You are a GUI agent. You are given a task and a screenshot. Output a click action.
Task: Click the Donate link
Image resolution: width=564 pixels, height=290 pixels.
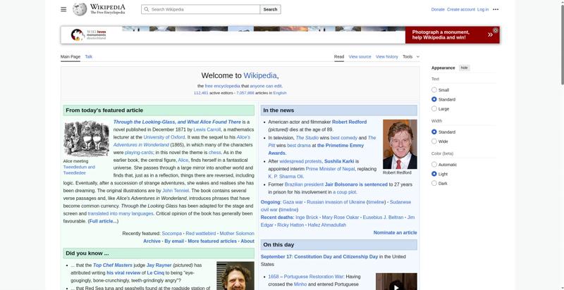(438, 9)
